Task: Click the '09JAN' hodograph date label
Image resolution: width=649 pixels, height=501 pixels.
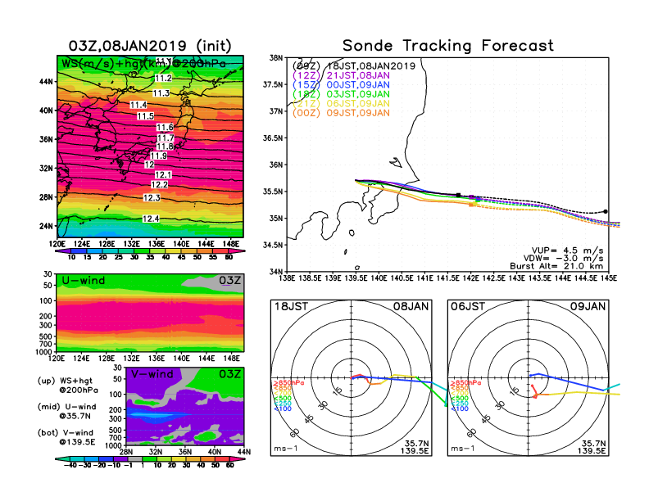Action: point(588,306)
